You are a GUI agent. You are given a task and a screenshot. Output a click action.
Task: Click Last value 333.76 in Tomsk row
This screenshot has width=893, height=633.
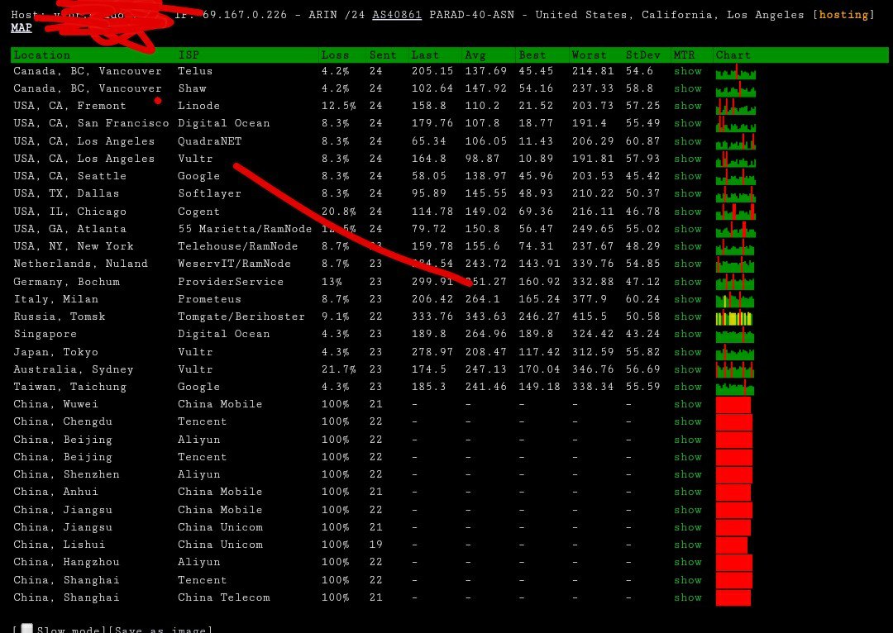pyautogui.click(x=432, y=316)
